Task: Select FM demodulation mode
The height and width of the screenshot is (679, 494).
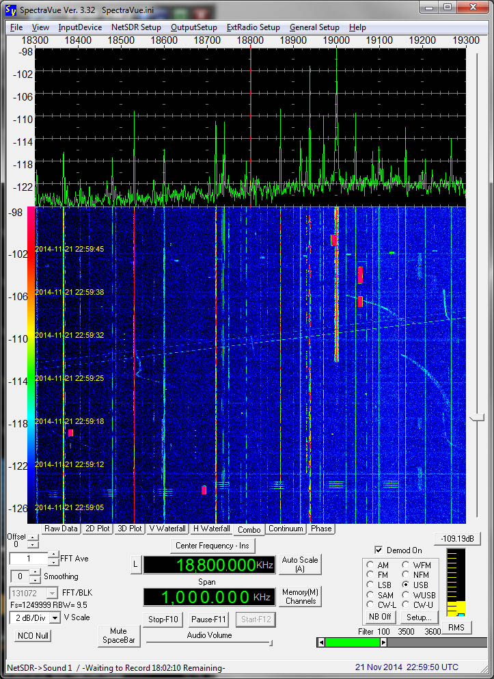Action: pos(370,574)
